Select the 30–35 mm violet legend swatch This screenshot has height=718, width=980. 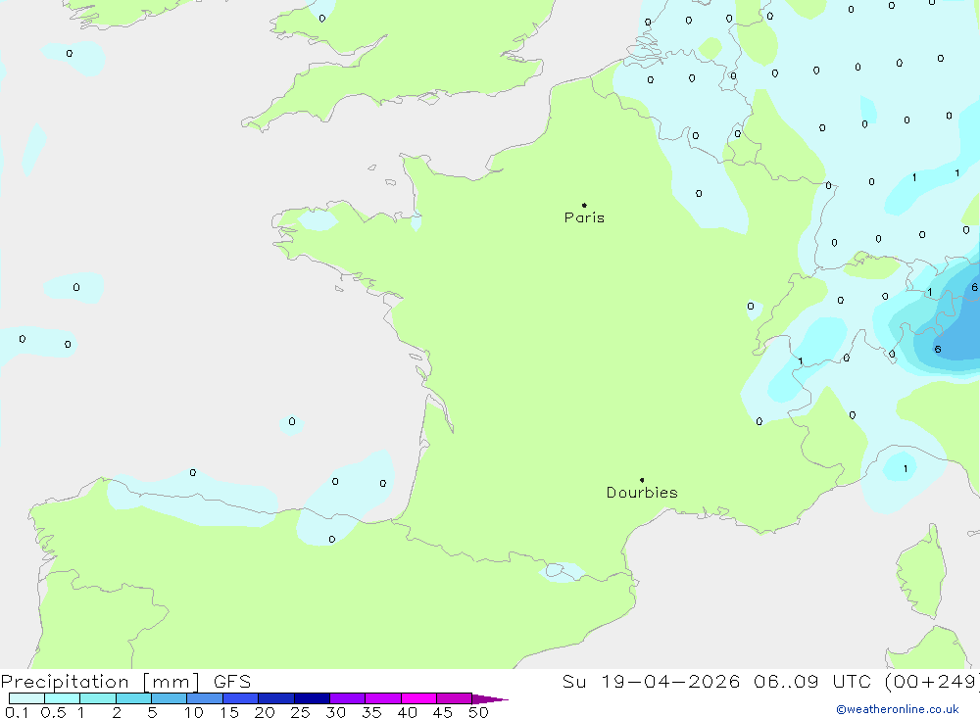pos(348,698)
